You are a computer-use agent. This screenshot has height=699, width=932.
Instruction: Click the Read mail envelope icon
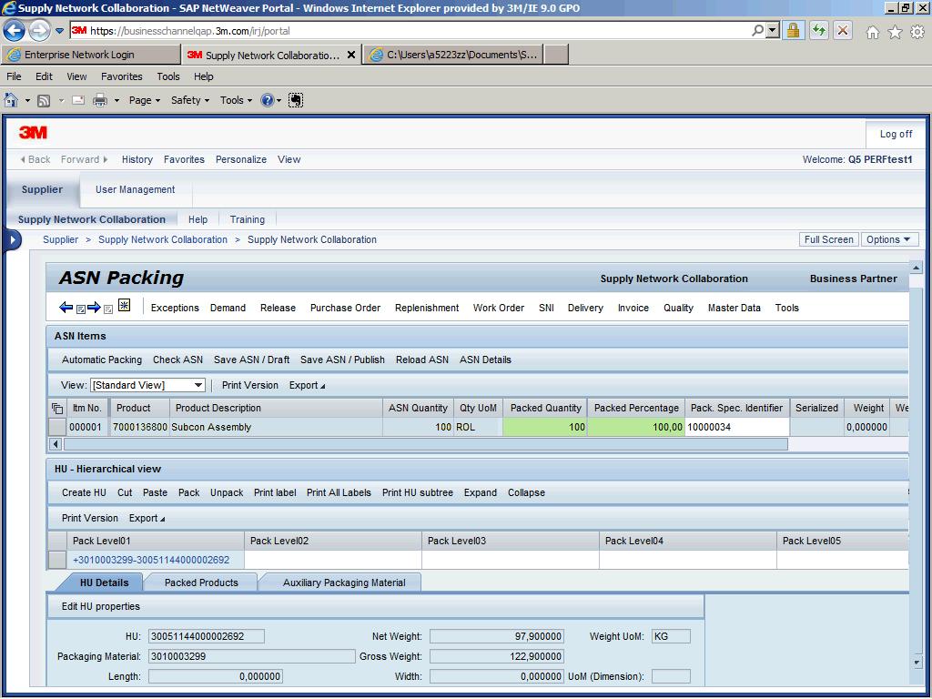[x=78, y=100]
